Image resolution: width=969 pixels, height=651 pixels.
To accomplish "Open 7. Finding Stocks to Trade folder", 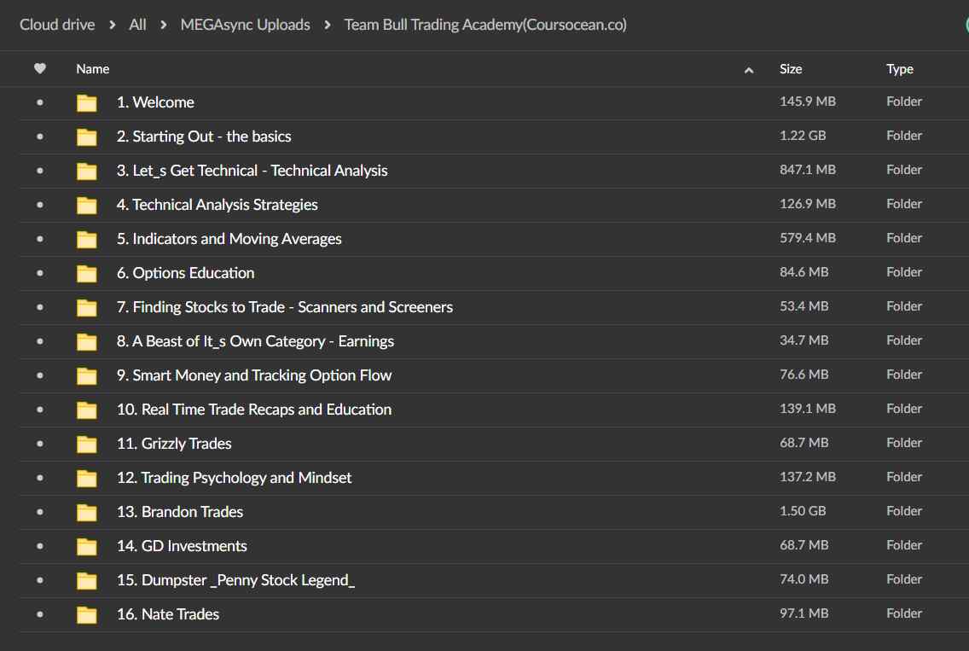I will tap(284, 307).
